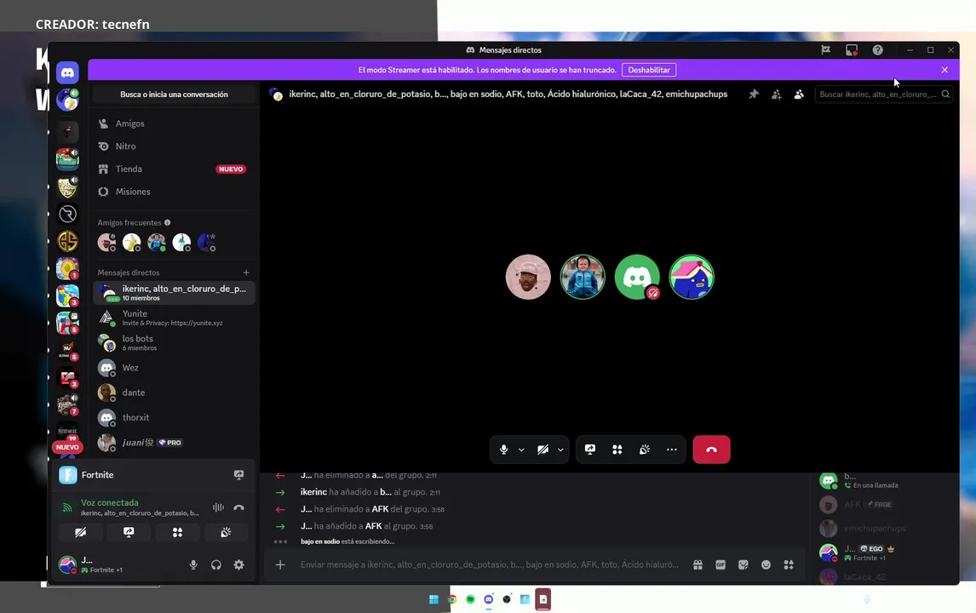The width and height of the screenshot is (976, 613).
Task: Open more options ellipsis in call
Action: (x=671, y=450)
